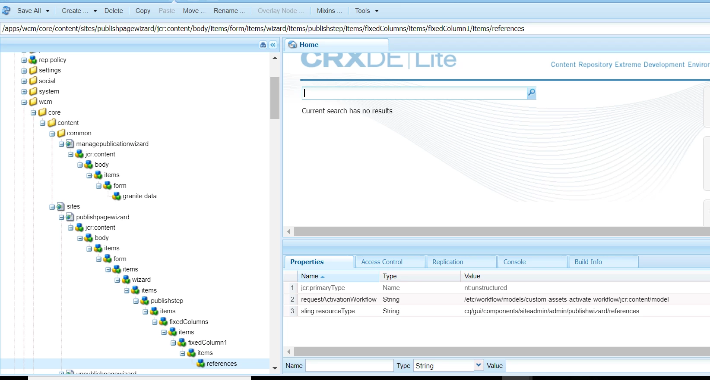This screenshot has height=380, width=710.
Task: Collapse the fixedColumns node
Action: point(155,322)
